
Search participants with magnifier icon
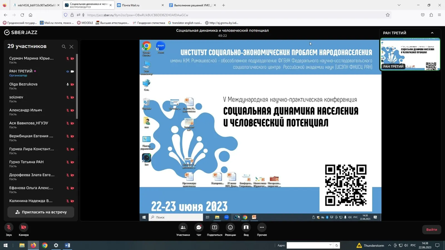coord(64,47)
